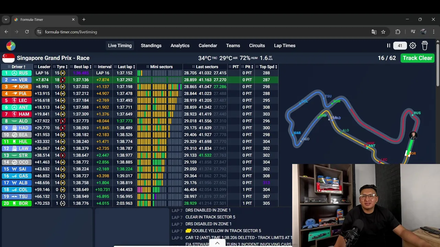Open the Chrome translate icon
Screen dimensions: 440x247
pos(374,32)
